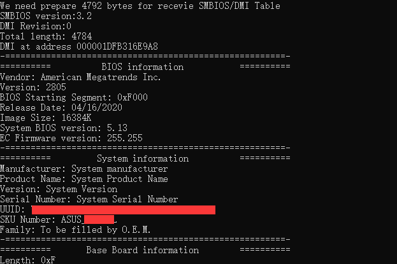Viewport: 397px width, 264px height.
Task: Click the System BIOS version: 5.13 line
Action: [x=64, y=128]
